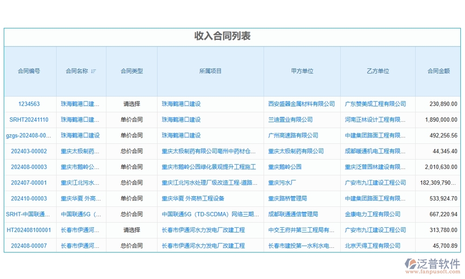The height and width of the screenshot is (279, 465).
Task: Select the 合同编号 column header
Action: click(x=29, y=71)
